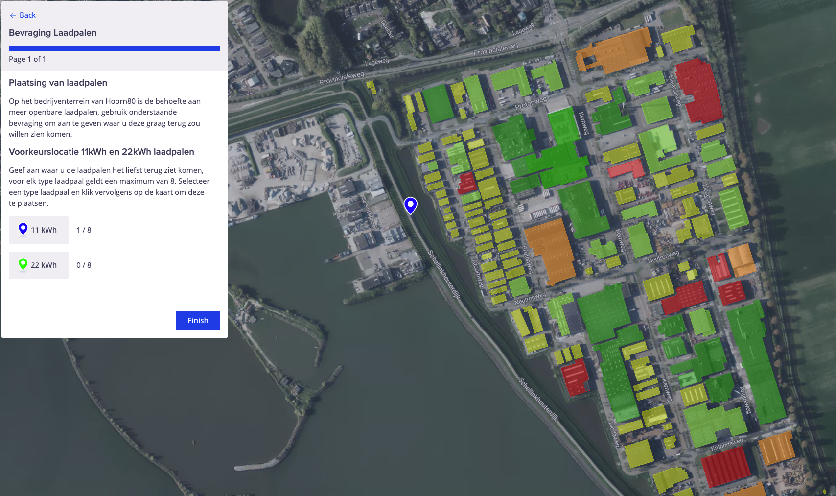836x496 pixels.
Task: Select the green 22 kWh pin icon
Action: (23, 264)
